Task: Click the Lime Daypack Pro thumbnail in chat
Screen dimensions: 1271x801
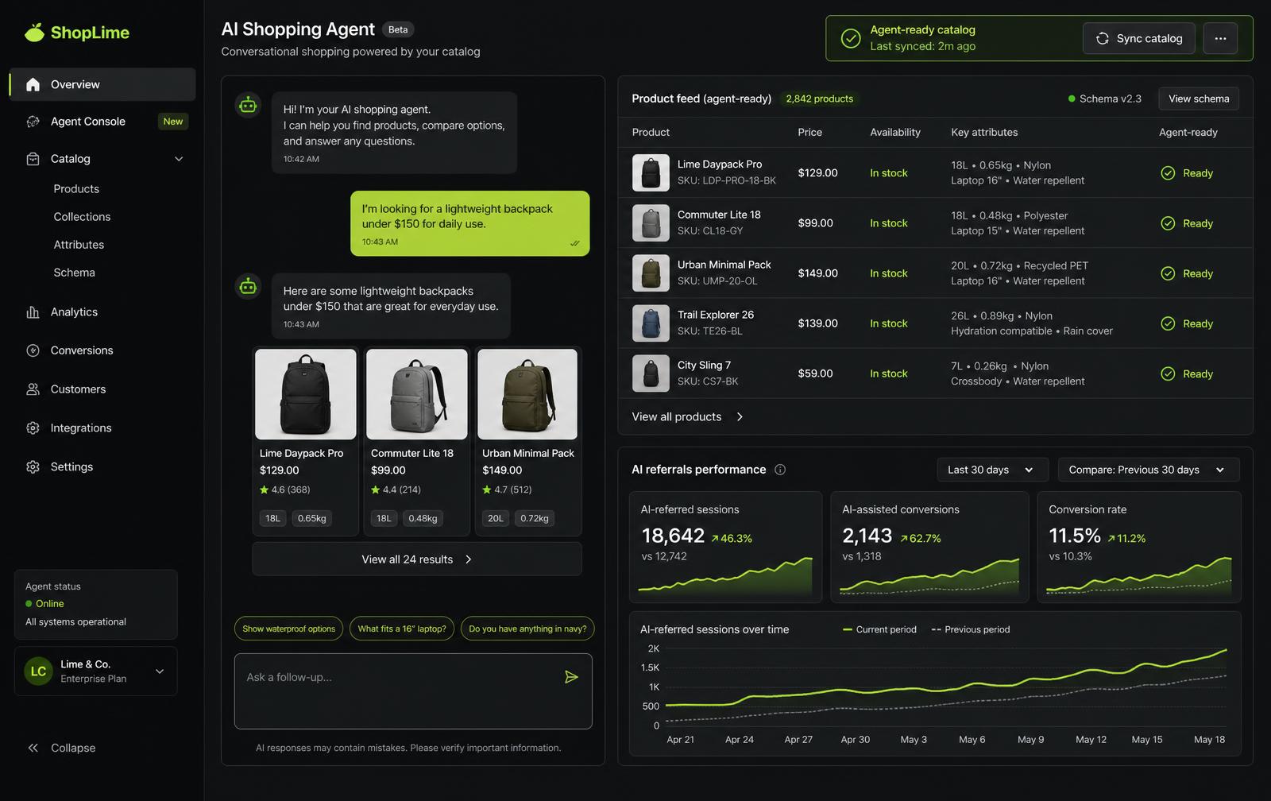Action: pos(306,394)
